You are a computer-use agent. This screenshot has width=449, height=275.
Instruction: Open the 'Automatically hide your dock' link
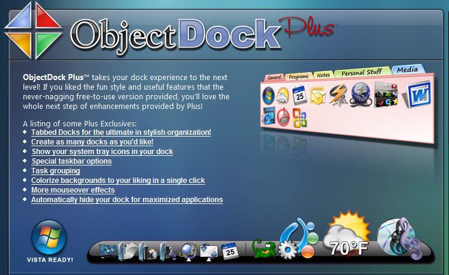click(x=127, y=200)
